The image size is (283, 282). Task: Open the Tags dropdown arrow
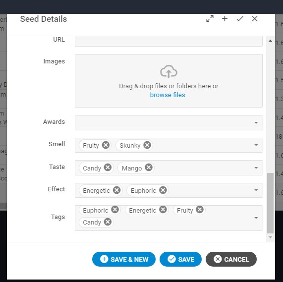click(256, 218)
